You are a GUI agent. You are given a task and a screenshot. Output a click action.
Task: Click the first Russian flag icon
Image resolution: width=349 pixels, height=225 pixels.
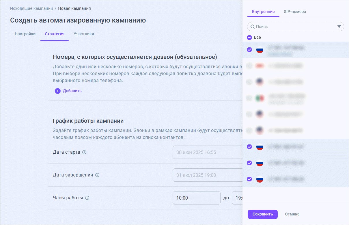click(260, 50)
